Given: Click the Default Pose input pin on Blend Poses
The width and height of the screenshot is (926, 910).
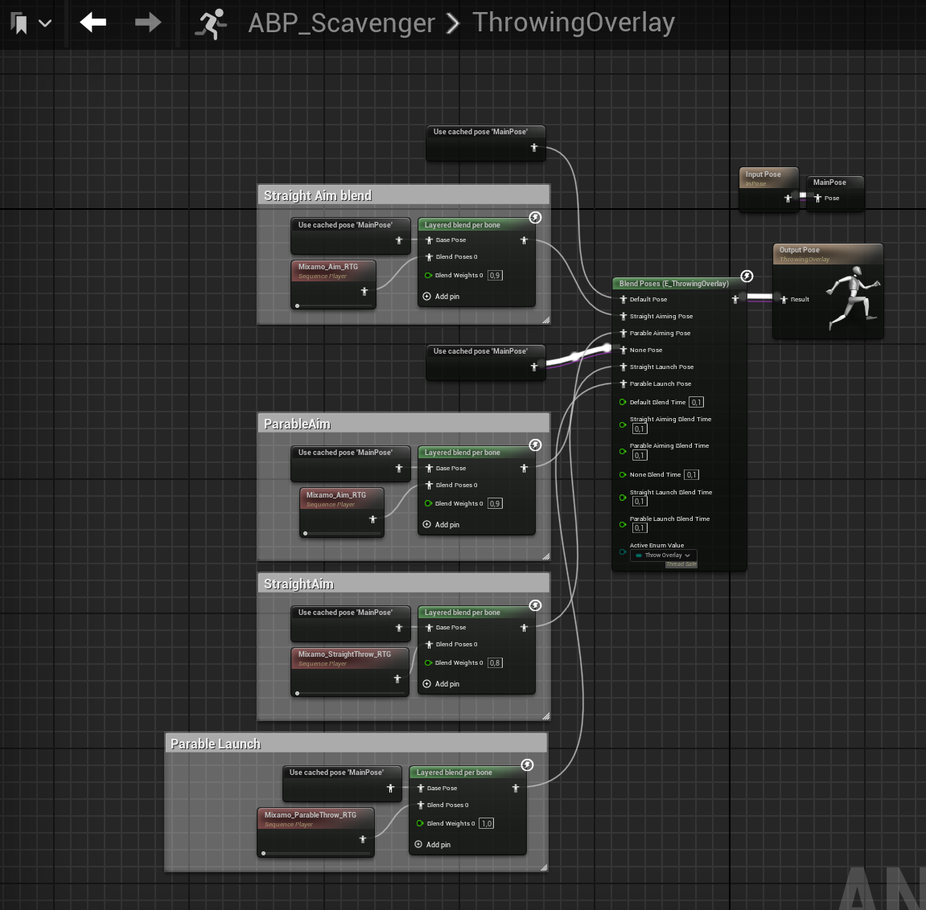Looking at the screenshot, I should (624, 299).
